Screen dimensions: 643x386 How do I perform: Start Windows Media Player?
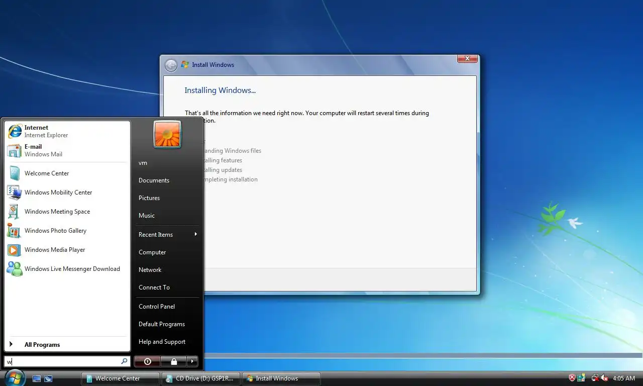[x=67, y=250]
